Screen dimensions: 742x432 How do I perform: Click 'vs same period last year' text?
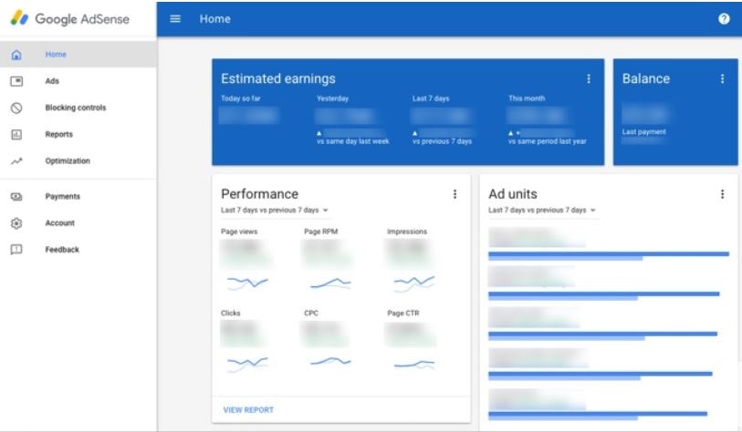(x=548, y=141)
